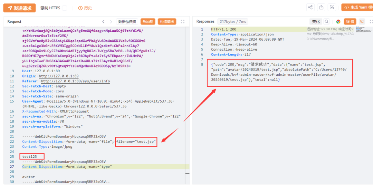Image resolution: width=373 pixels, height=187 pixels.
Task: Open the 历史 history list
Action: click(85, 8)
